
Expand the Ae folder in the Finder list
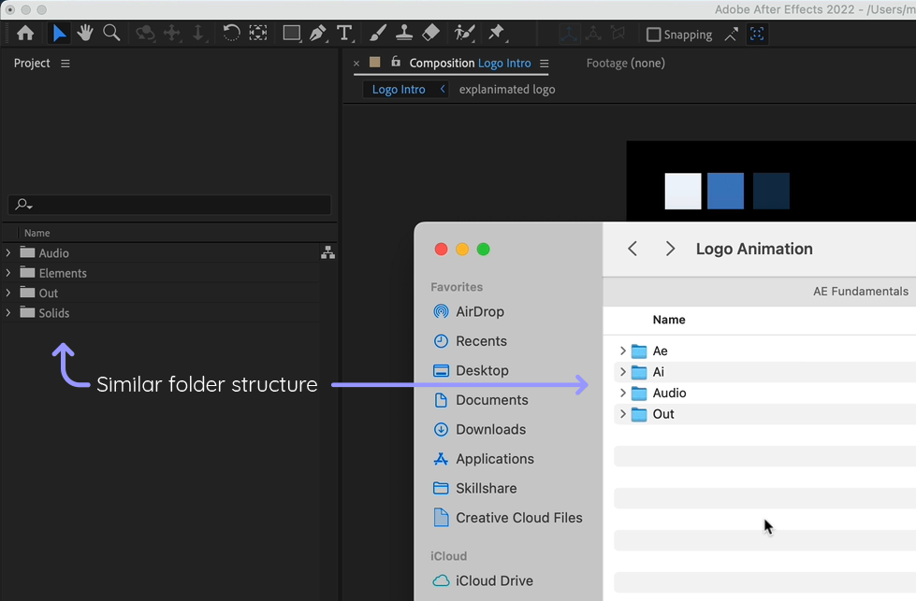(x=622, y=351)
